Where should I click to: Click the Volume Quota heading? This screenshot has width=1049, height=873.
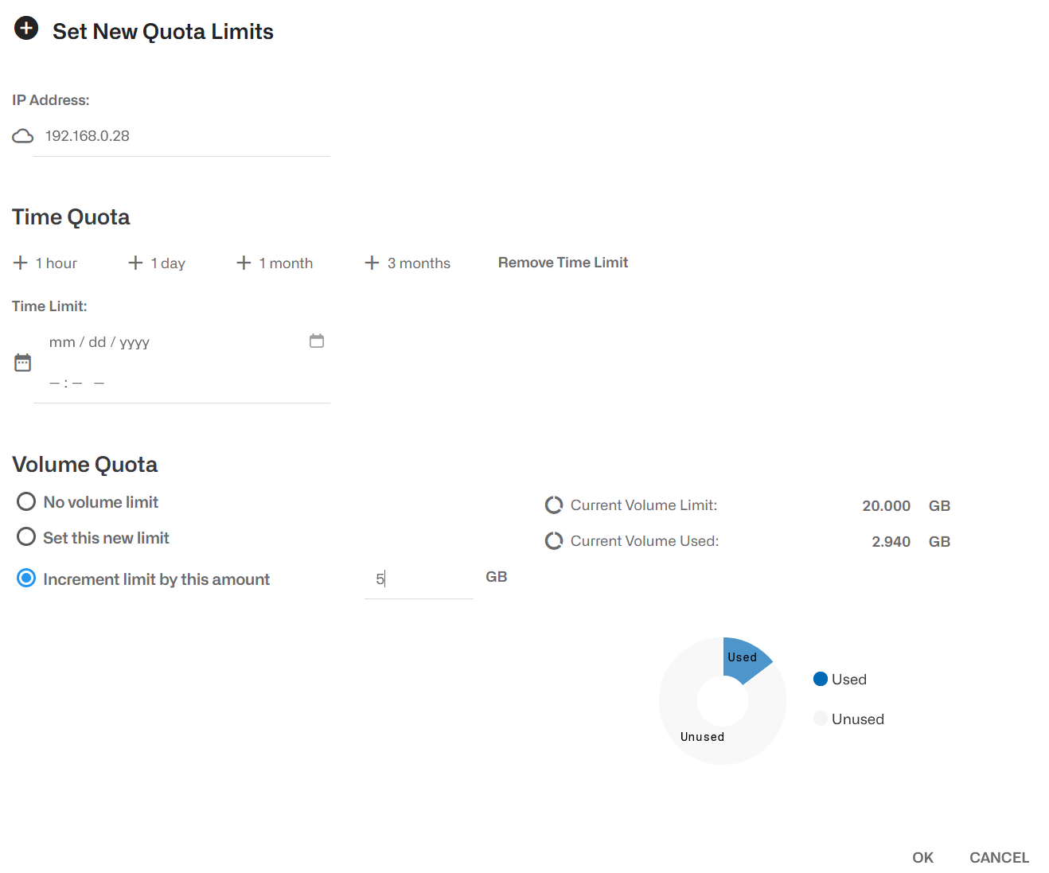tap(85, 465)
